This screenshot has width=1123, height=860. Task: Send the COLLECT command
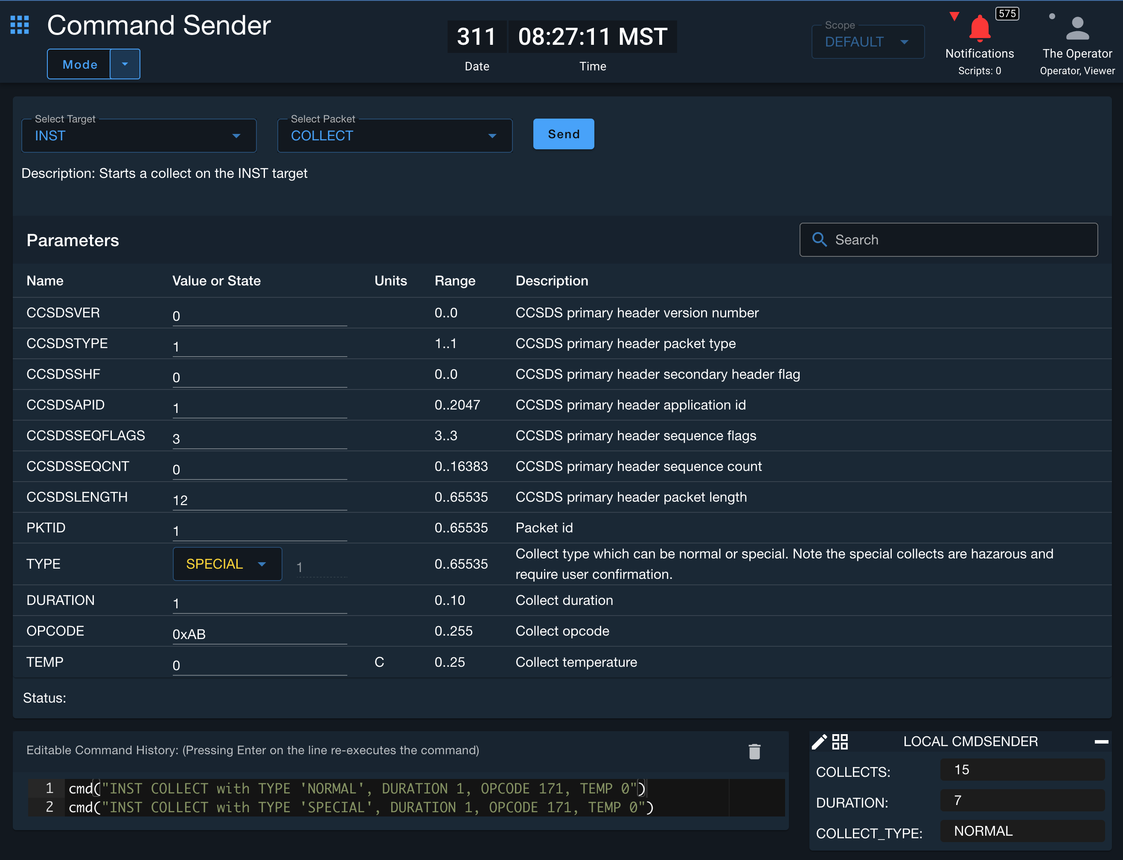point(563,134)
